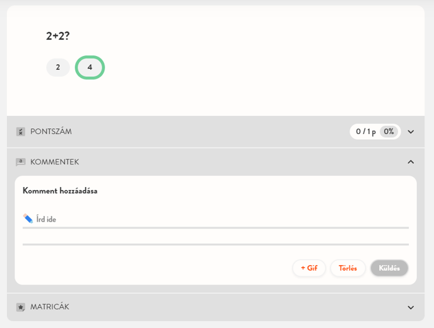Click the Kommentek comment icon
Viewport: 434px width, 328px height.
[x=20, y=162]
